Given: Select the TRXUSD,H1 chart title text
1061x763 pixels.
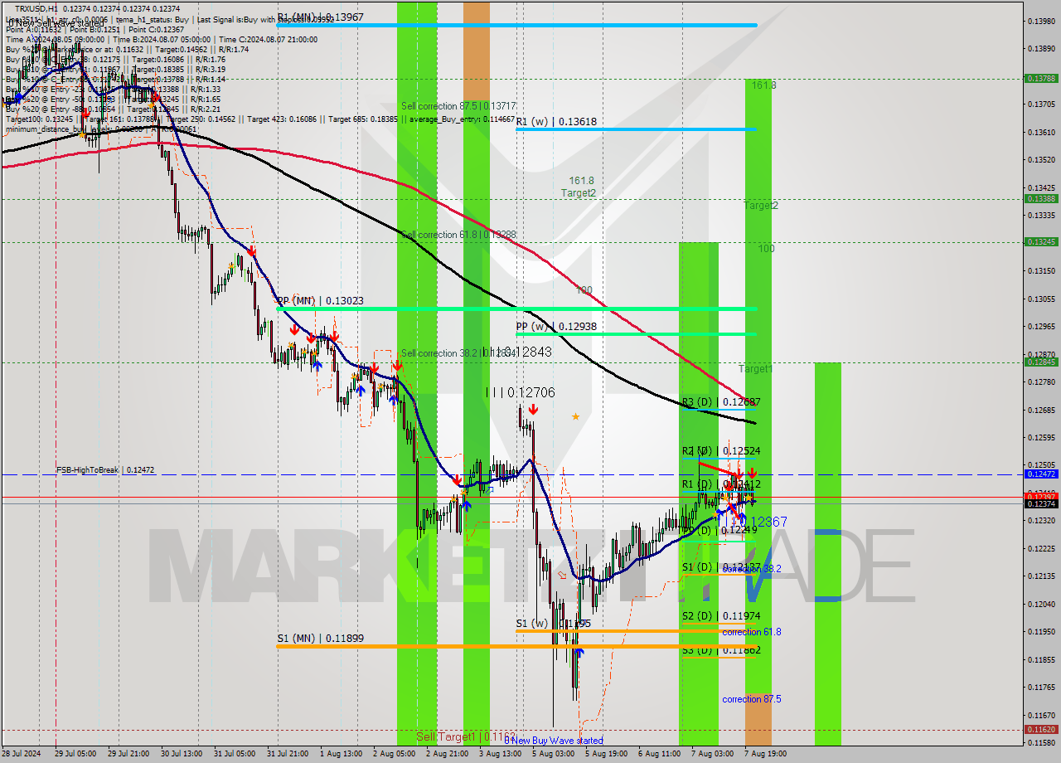Looking at the screenshot, I should pos(36,8).
